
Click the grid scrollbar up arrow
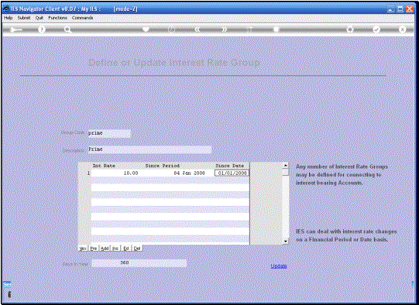click(285, 166)
